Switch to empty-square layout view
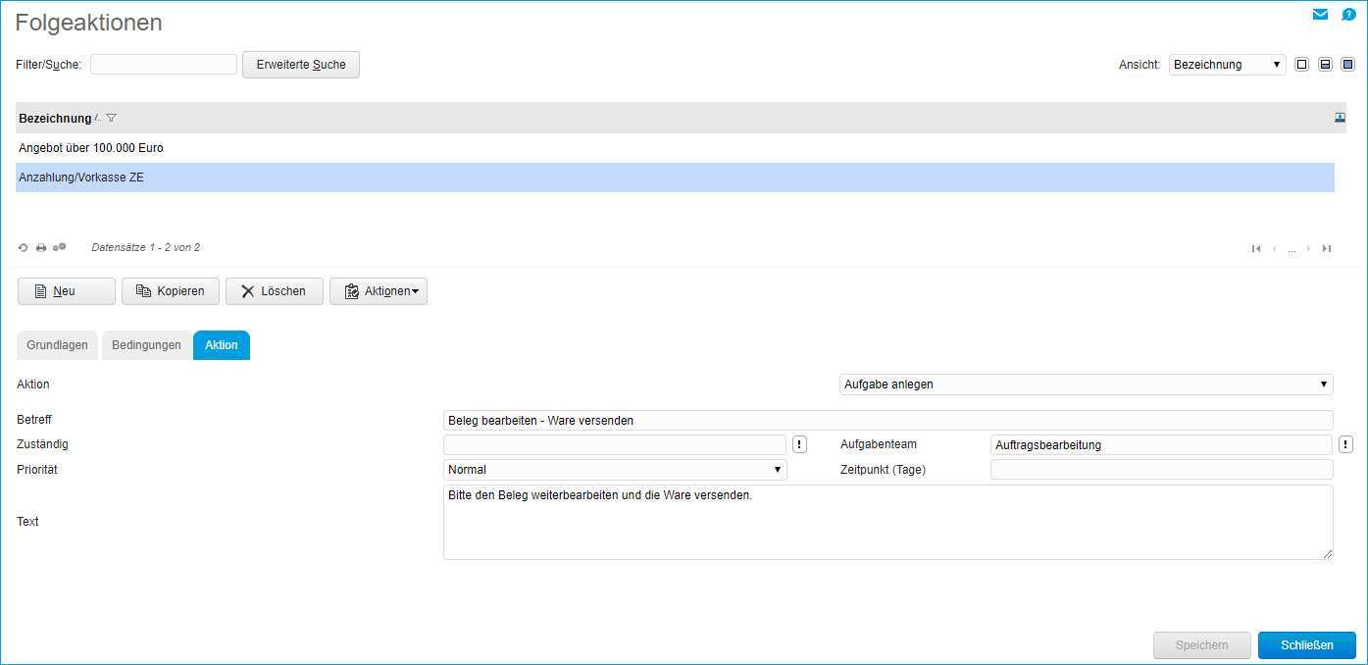This screenshot has height=665, width=1368. pyautogui.click(x=1302, y=65)
